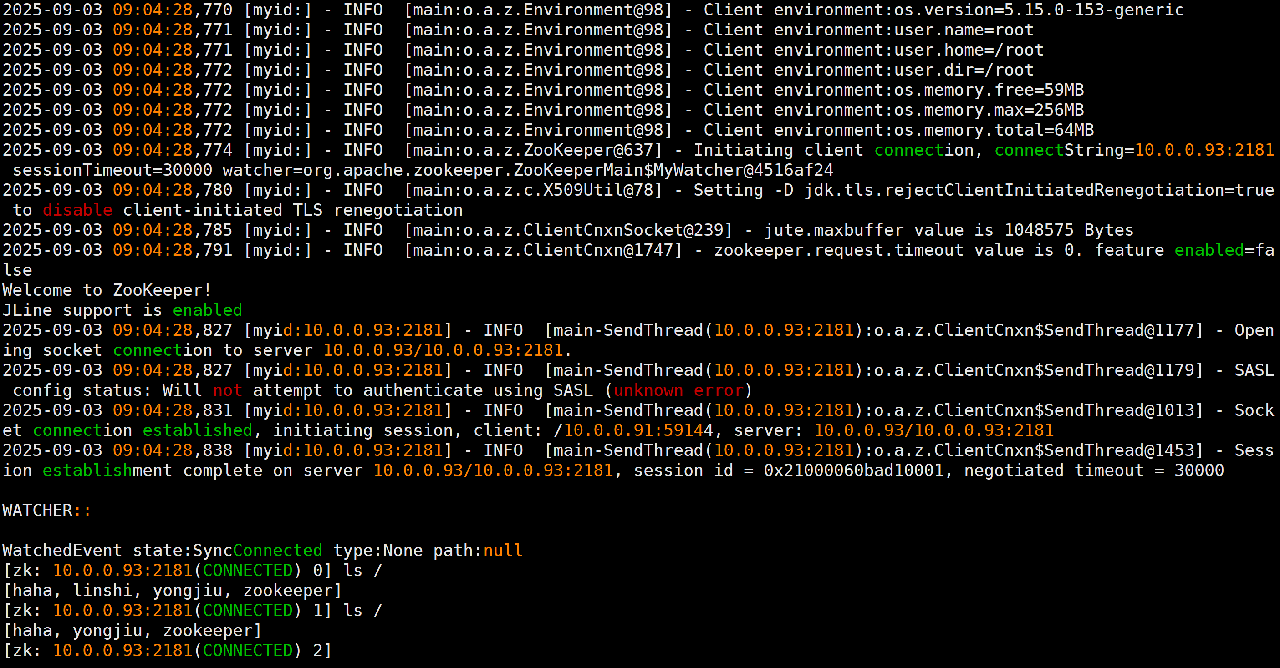Click the 'os.memory.total=64MB' text
Image resolution: width=1280 pixels, height=668 pixels.
tap(994, 130)
